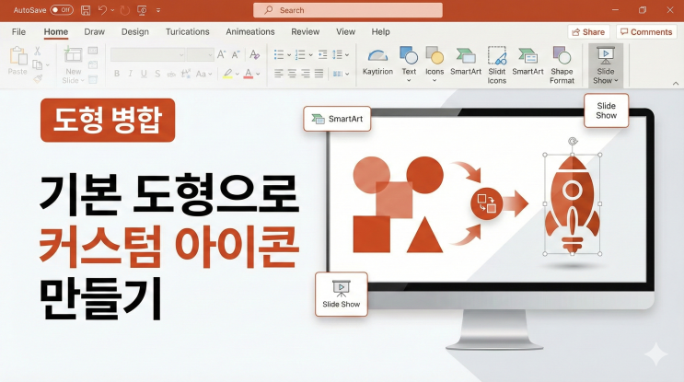684x382 pixels.
Task: Align text left
Action: coord(279,74)
